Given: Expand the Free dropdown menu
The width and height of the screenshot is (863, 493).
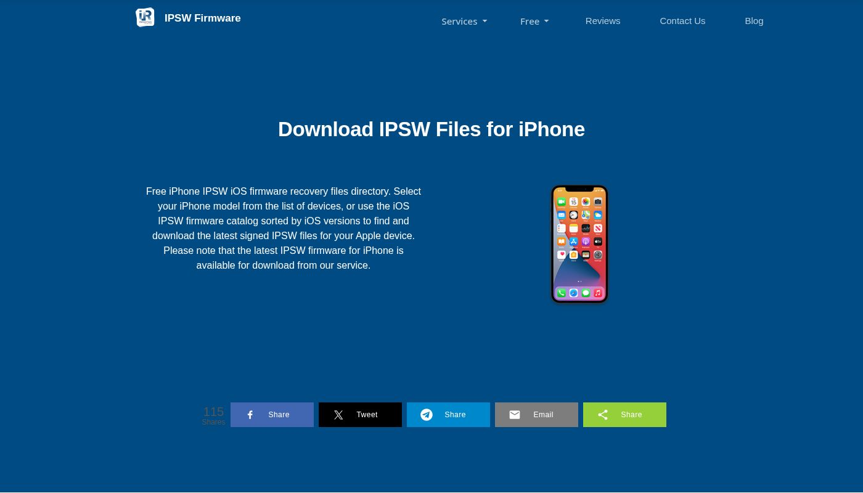Looking at the screenshot, I should coord(530,22).
